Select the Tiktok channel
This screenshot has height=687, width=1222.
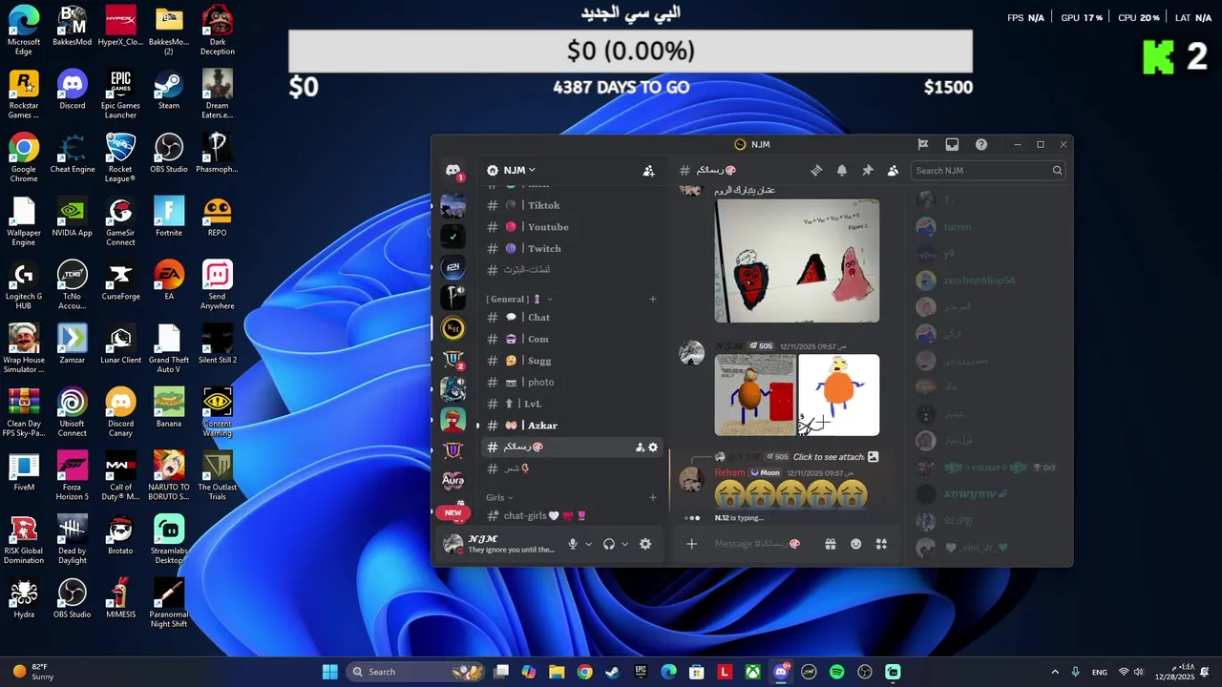(x=571, y=205)
